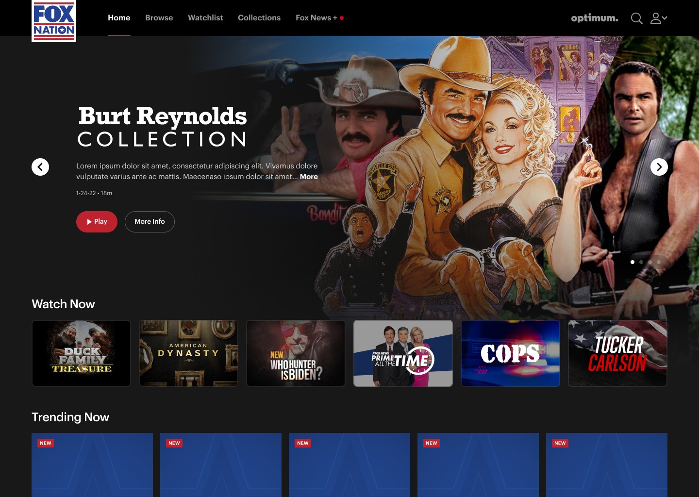Play the Burt Reynolds Collection
Image resolution: width=699 pixels, height=497 pixels.
coord(97,222)
